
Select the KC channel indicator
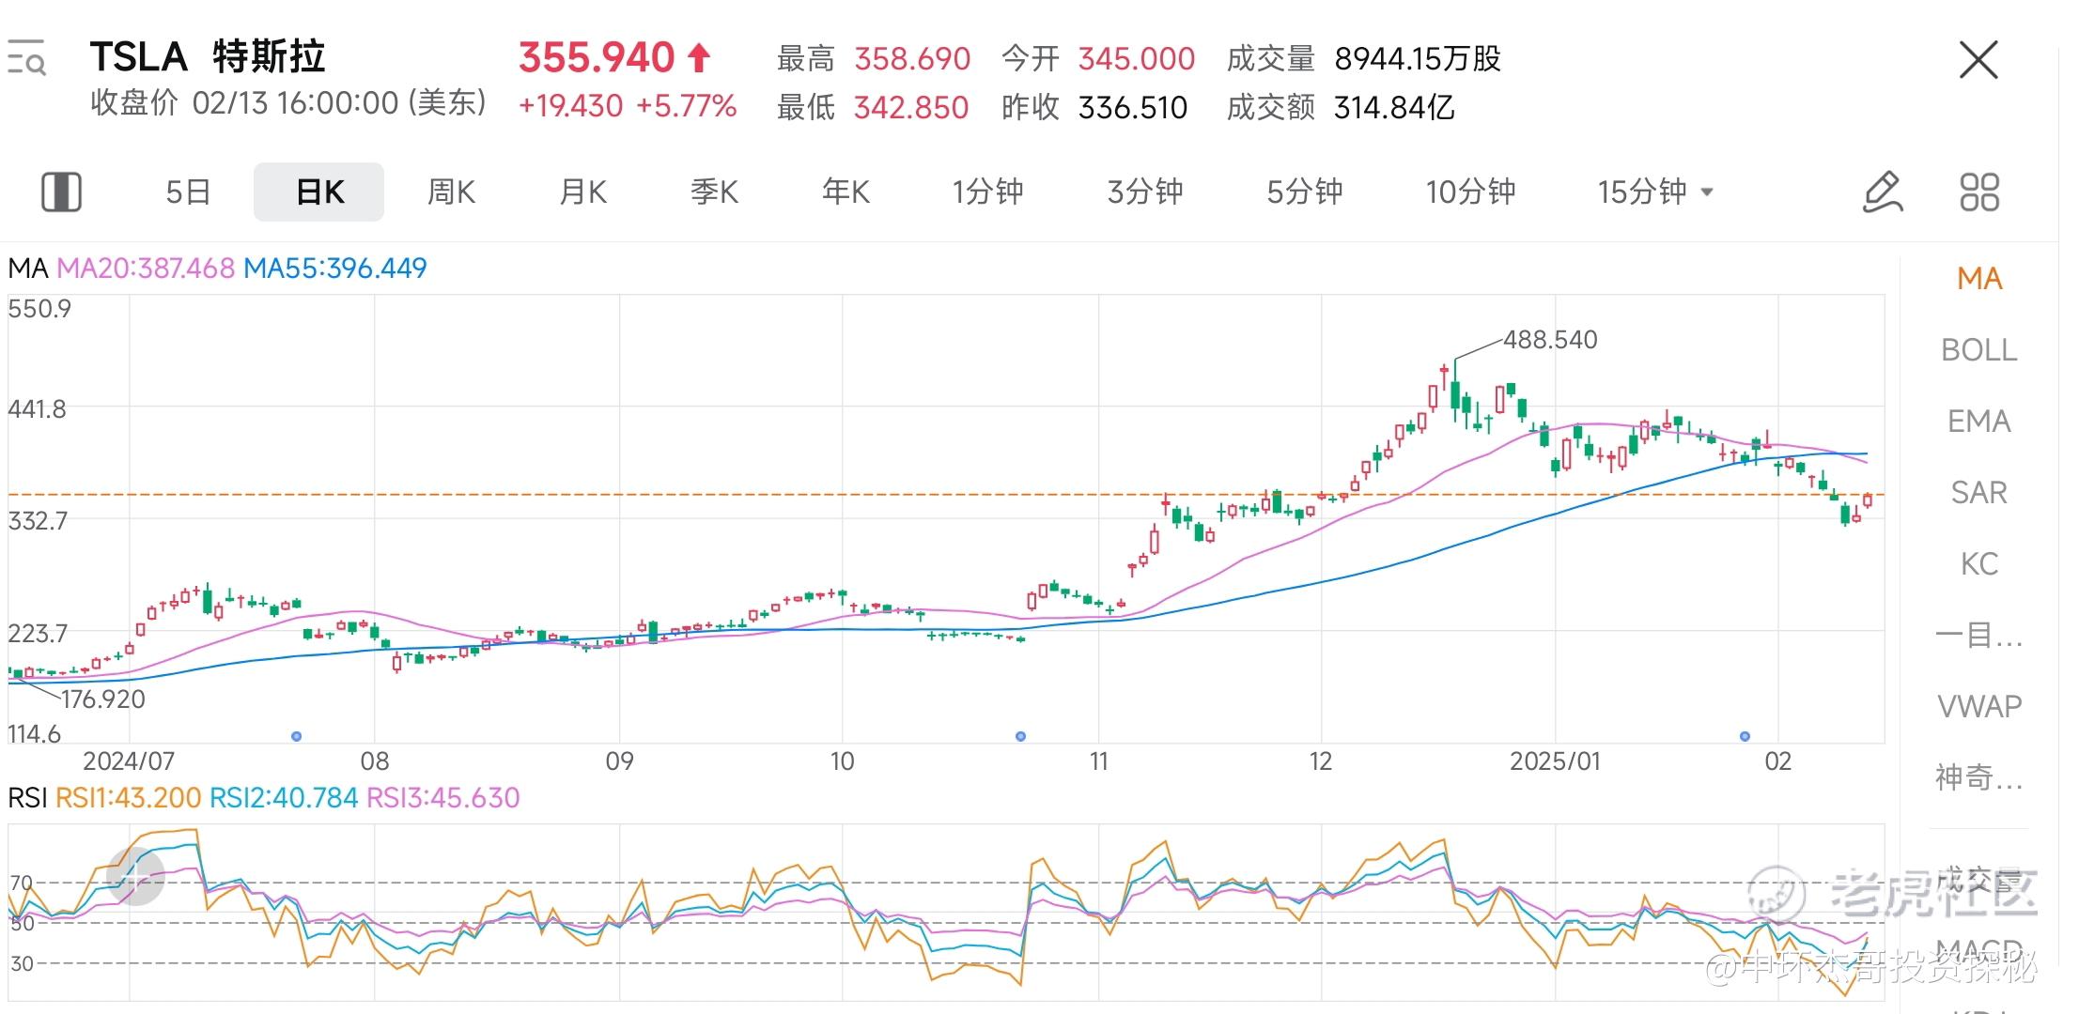[x=1978, y=563]
